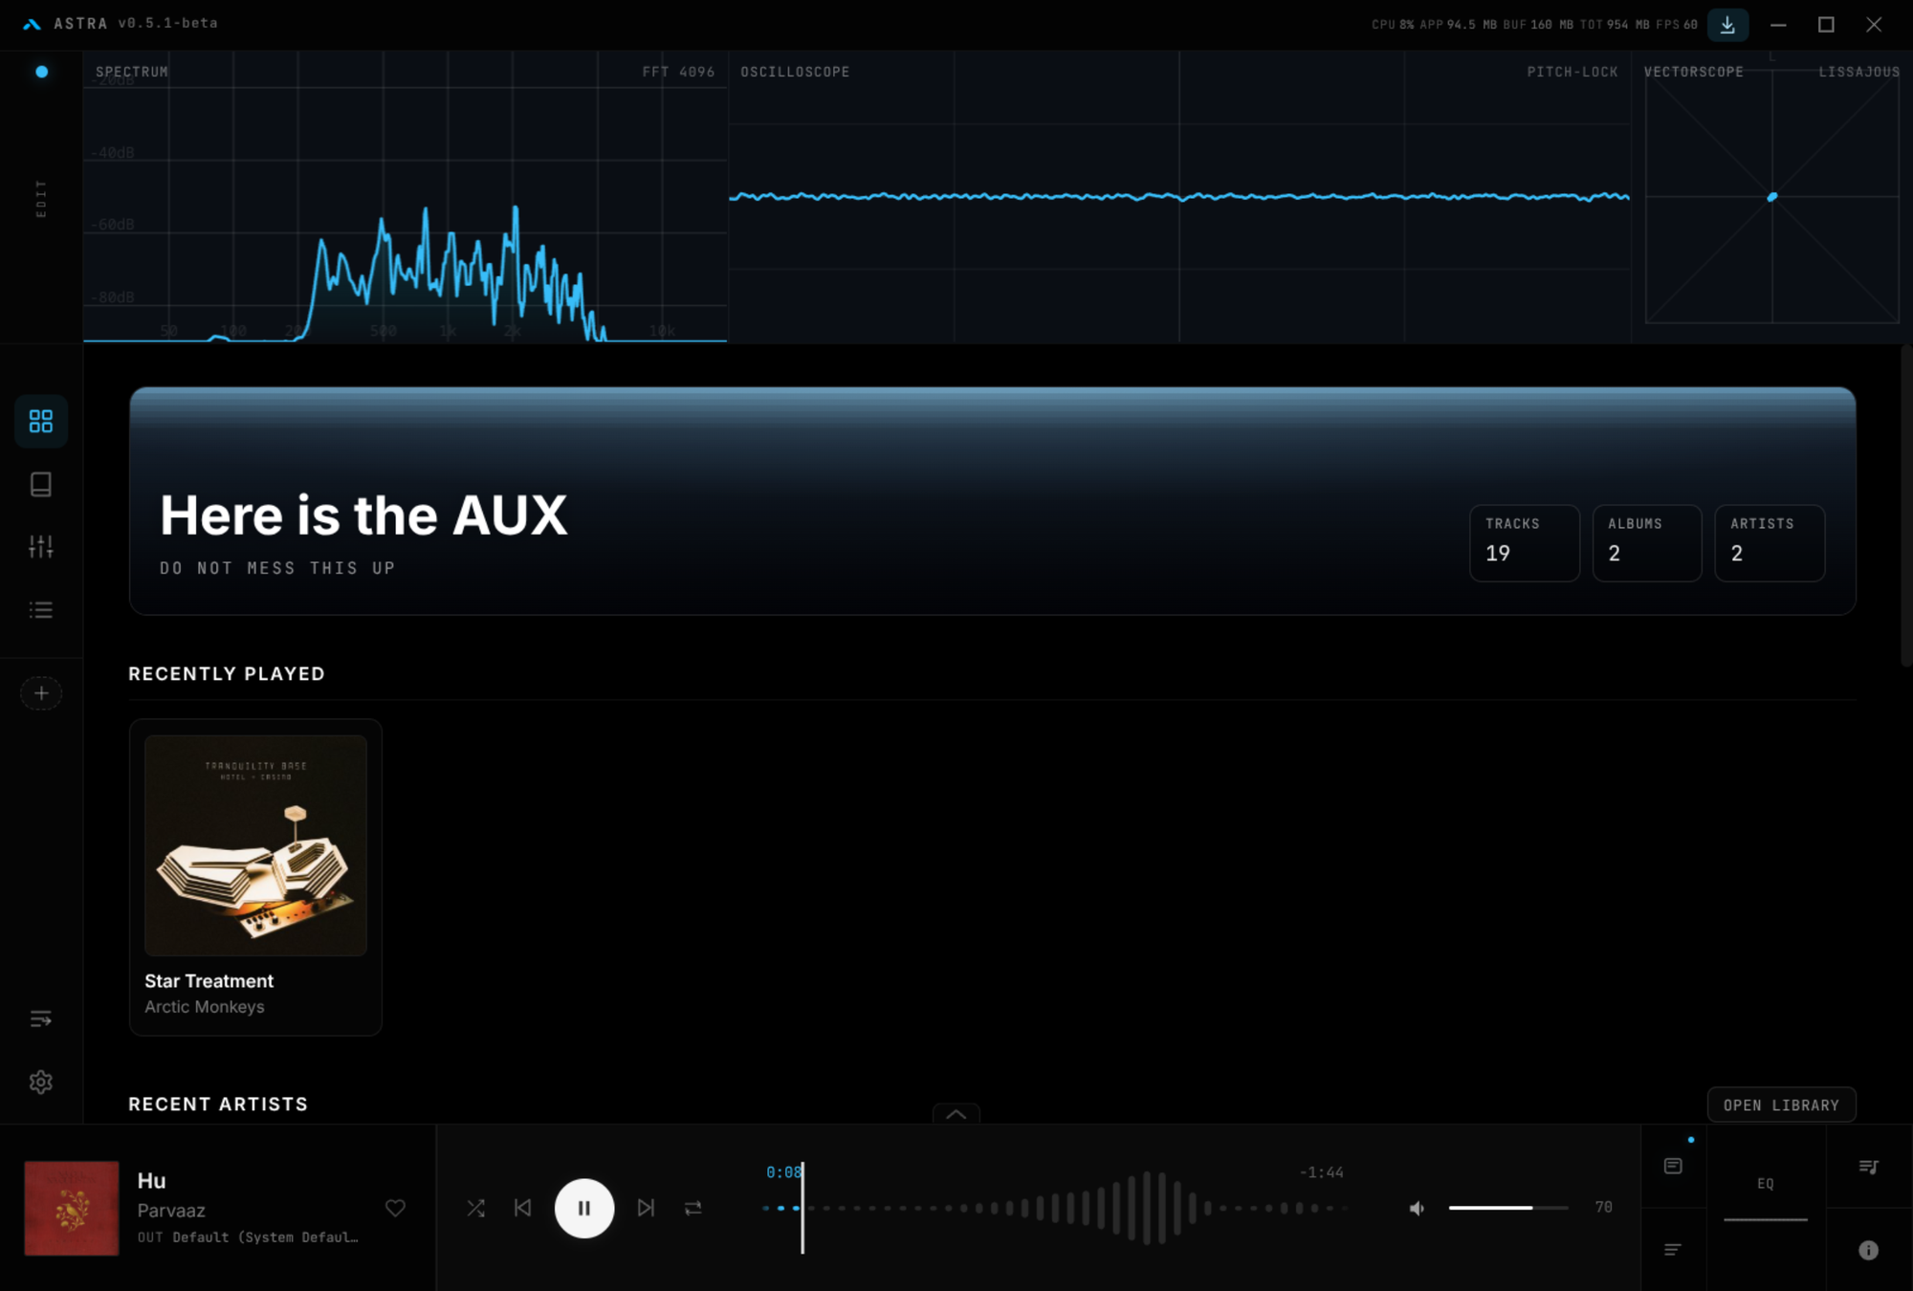Open Star Treatment album cover
Screen dimensions: 1913x1291
[x=255, y=845]
